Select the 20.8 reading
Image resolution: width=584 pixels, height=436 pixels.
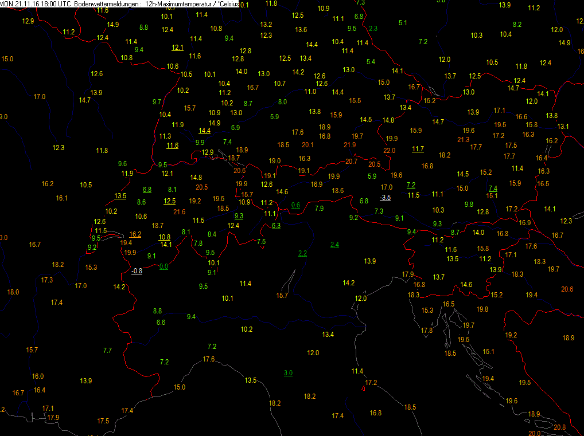[560, 427]
